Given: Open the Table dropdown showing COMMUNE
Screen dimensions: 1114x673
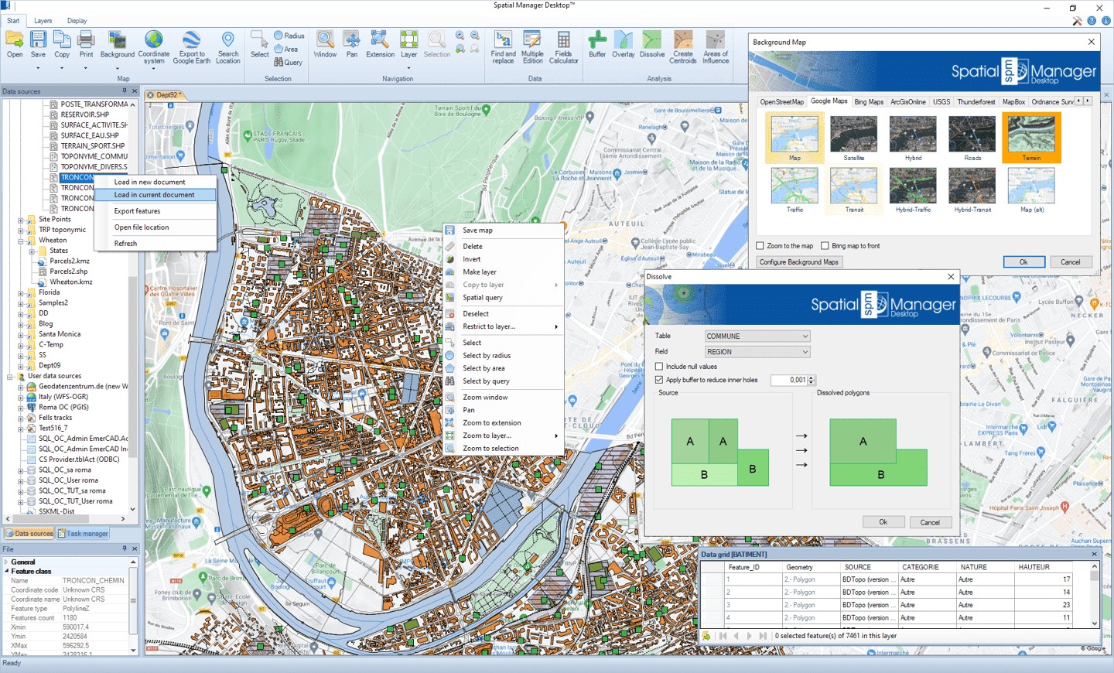Looking at the screenshot, I should 757,335.
